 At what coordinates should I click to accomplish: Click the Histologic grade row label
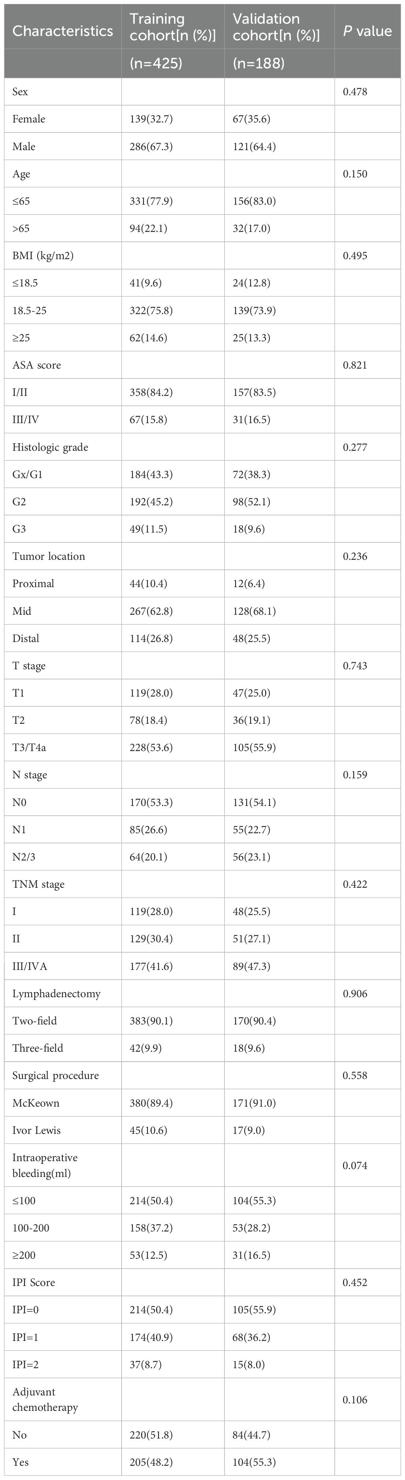[x=50, y=447]
